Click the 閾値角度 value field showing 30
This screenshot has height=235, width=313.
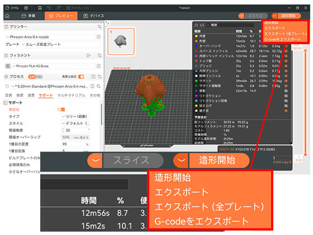(x=75, y=130)
